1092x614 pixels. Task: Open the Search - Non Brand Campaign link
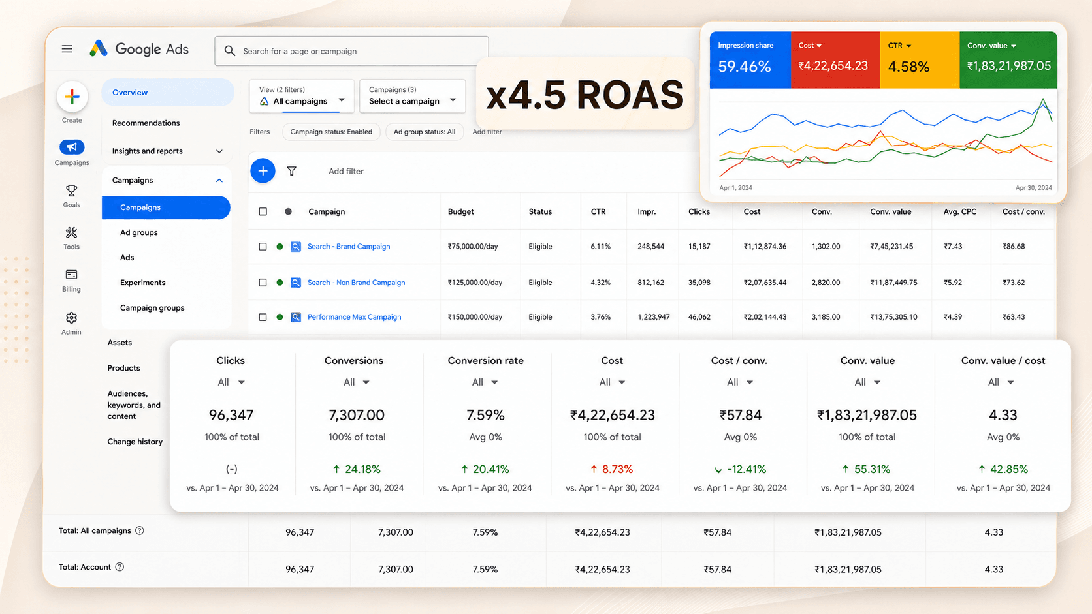(356, 283)
